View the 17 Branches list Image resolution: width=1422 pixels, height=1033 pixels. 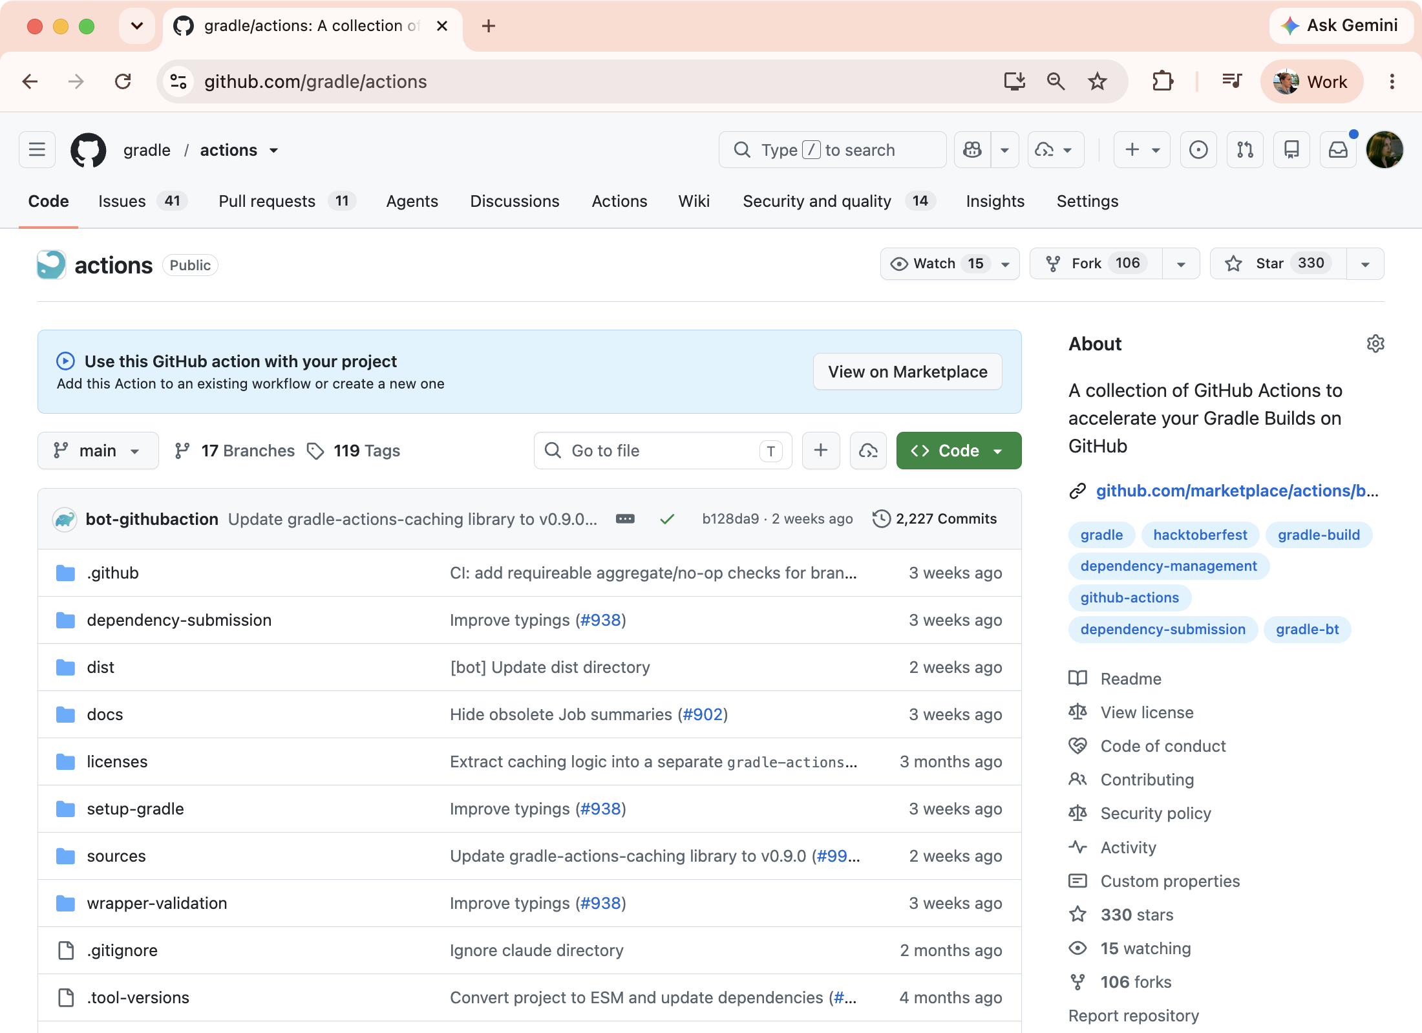pos(235,451)
